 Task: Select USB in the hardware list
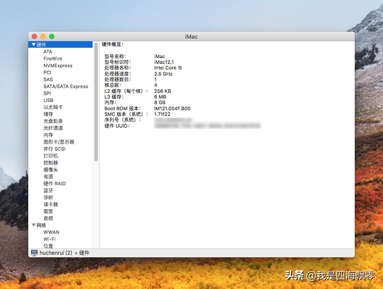(x=48, y=100)
